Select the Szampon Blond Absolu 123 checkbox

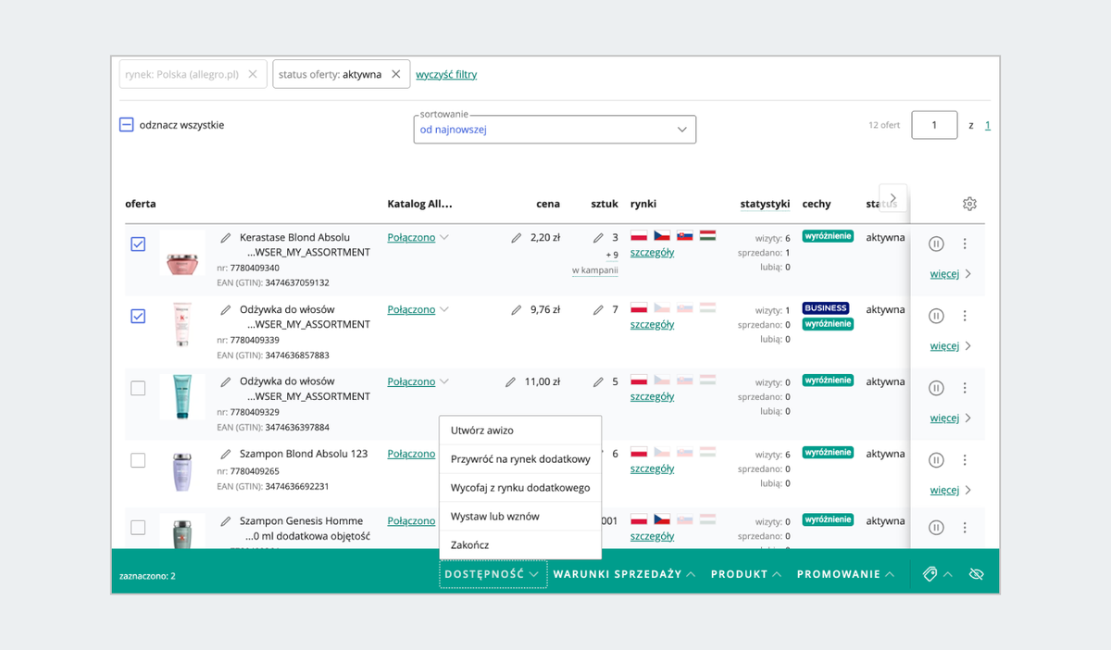138,460
